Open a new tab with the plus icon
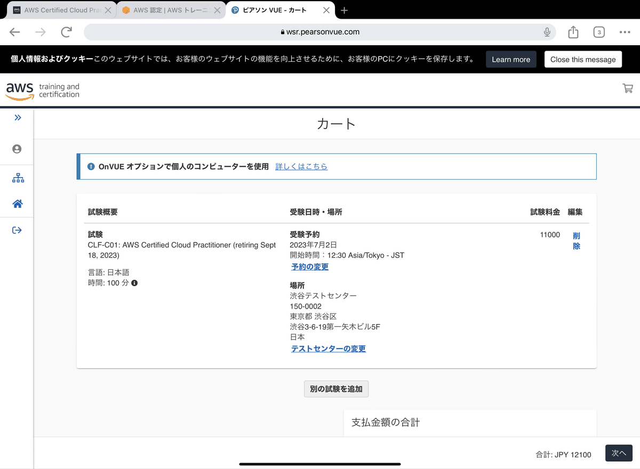Viewport: 640px width, 469px height. click(x=344, y=10)
